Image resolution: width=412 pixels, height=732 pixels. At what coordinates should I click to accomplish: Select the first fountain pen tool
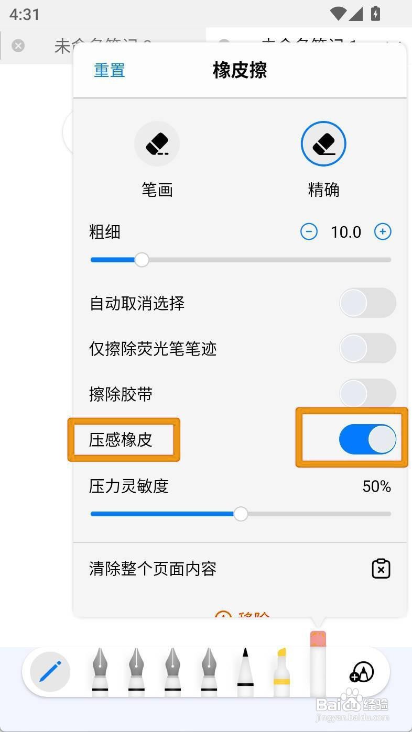(x=100, y=672)
